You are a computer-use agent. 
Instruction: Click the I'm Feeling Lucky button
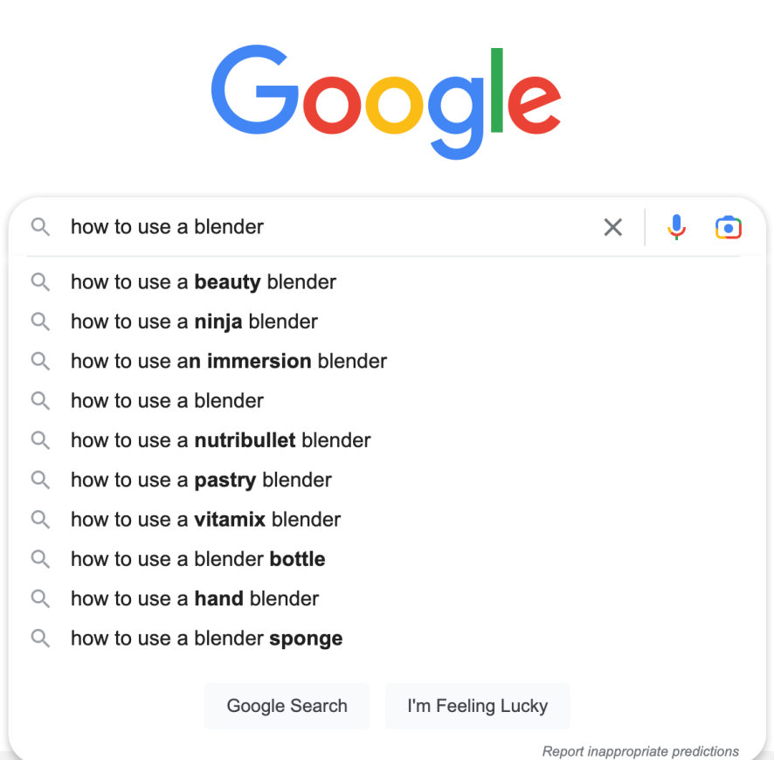pos(477,706)
